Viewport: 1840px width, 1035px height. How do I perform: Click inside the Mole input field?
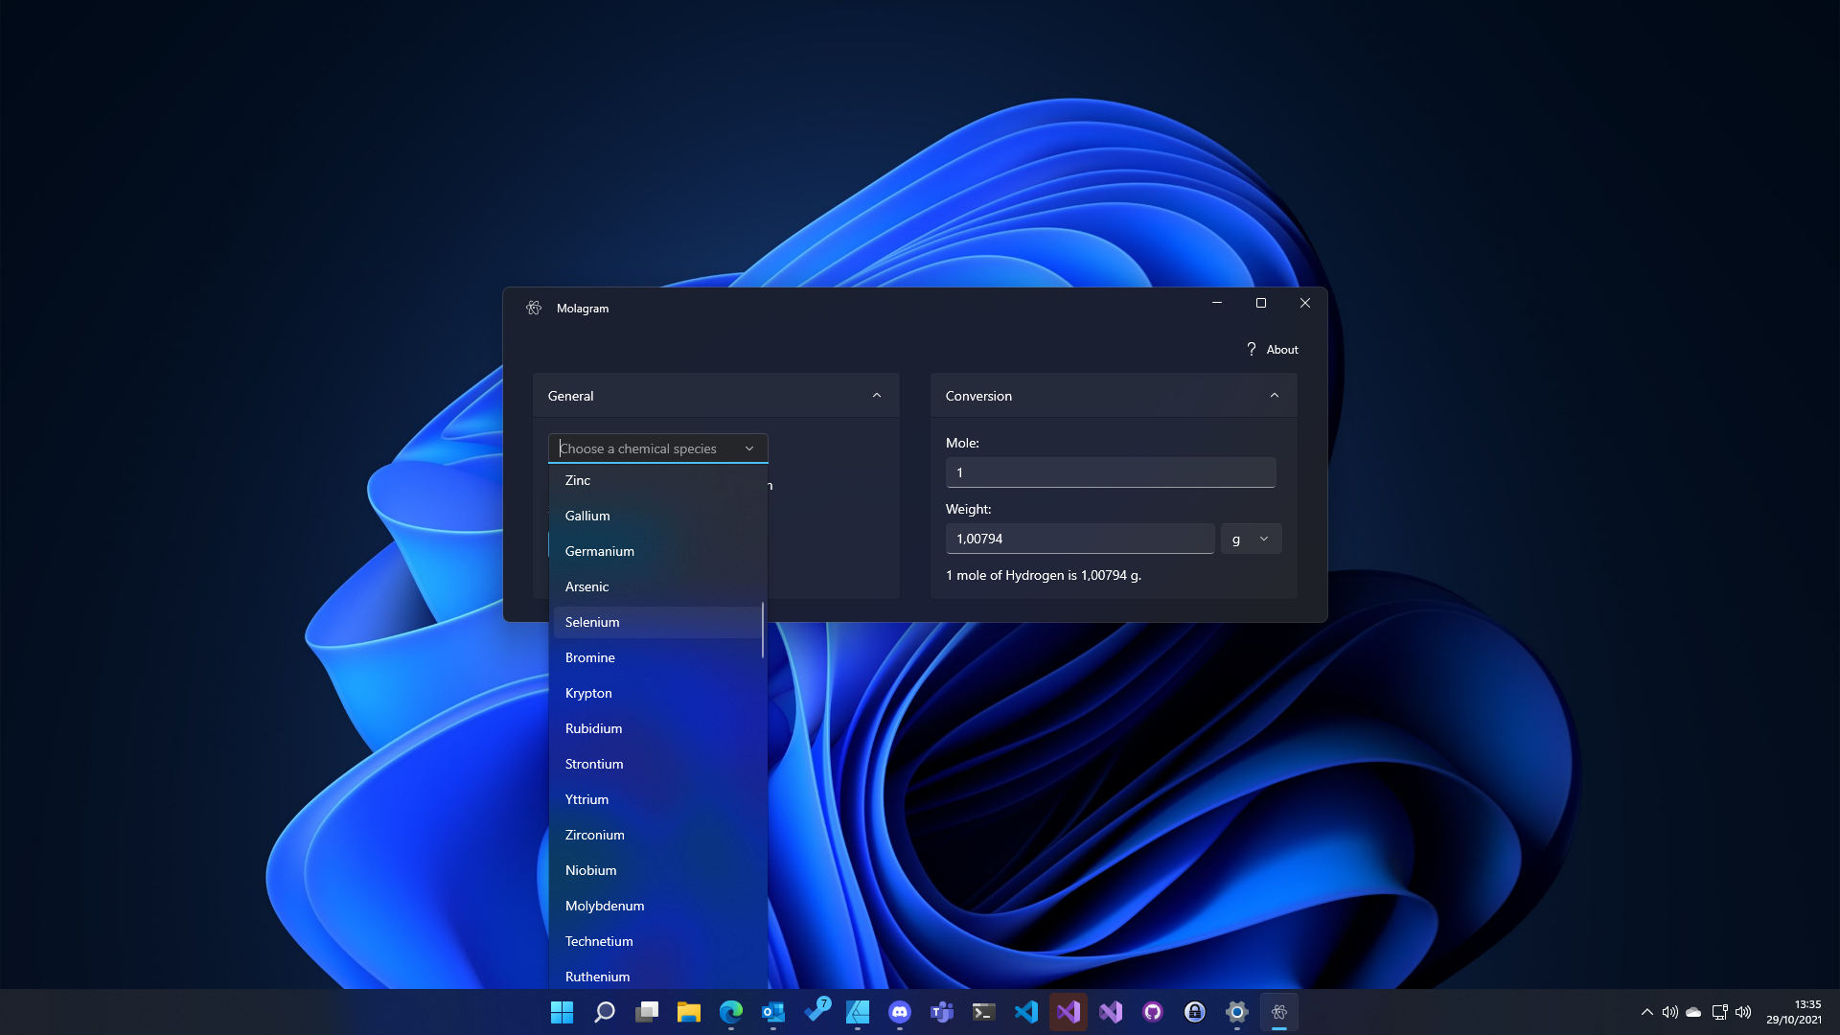(1110, 471)
